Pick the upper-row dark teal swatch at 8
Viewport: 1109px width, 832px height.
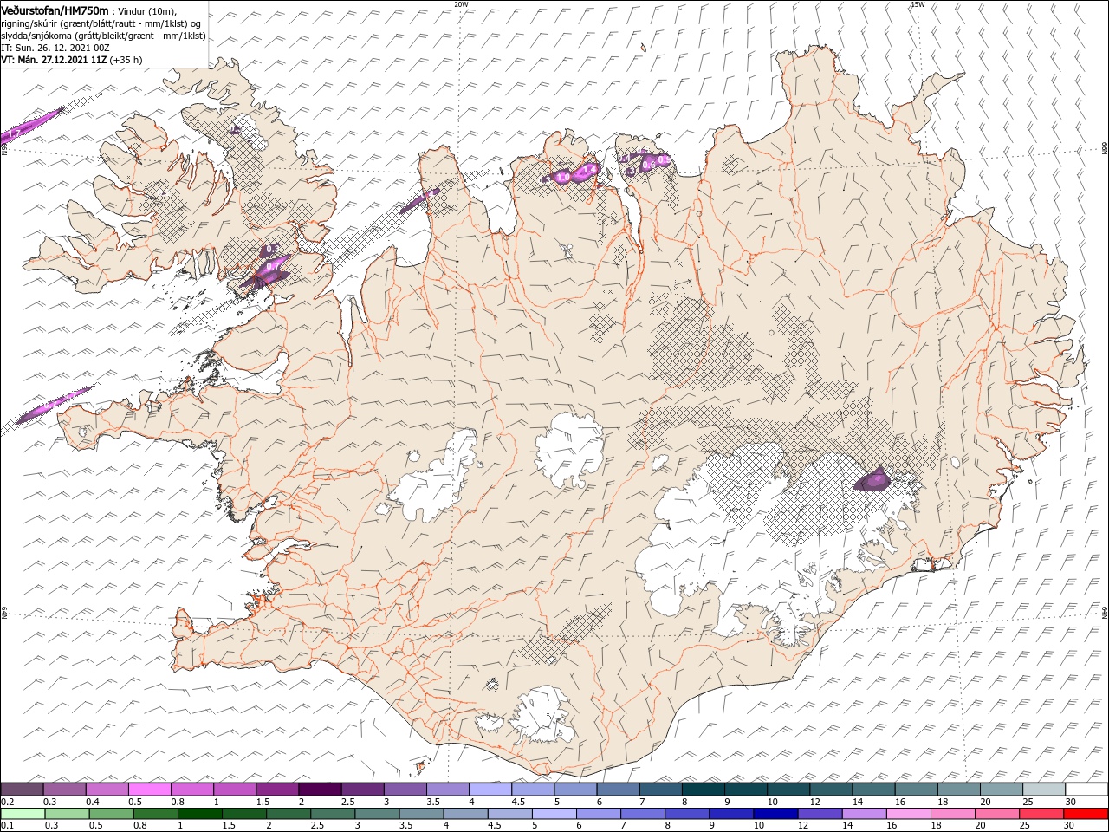(x=702, y=789)
